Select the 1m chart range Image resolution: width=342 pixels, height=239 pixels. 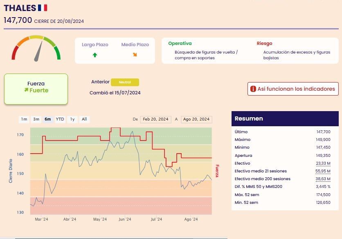(x=24, y=119)
